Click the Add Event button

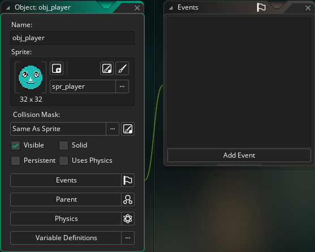[239, 155]
